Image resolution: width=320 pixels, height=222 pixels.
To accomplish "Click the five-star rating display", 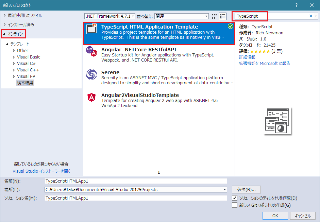I will tap(260, 51).
